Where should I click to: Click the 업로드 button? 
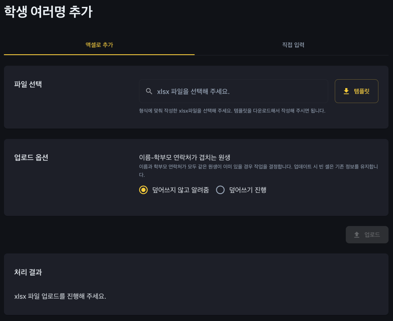[x=367, y=235]
